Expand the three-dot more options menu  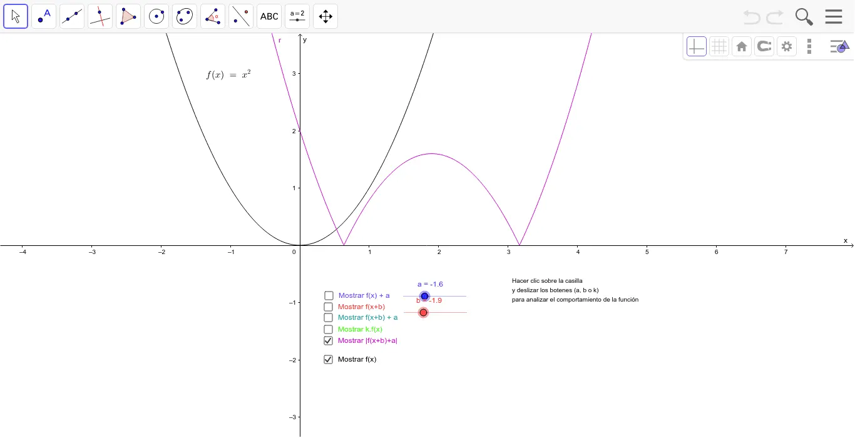[809, 46]
